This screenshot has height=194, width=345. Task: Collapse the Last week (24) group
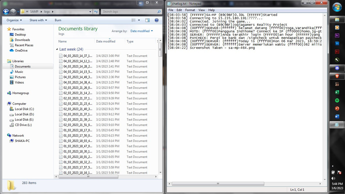[57, 49]
